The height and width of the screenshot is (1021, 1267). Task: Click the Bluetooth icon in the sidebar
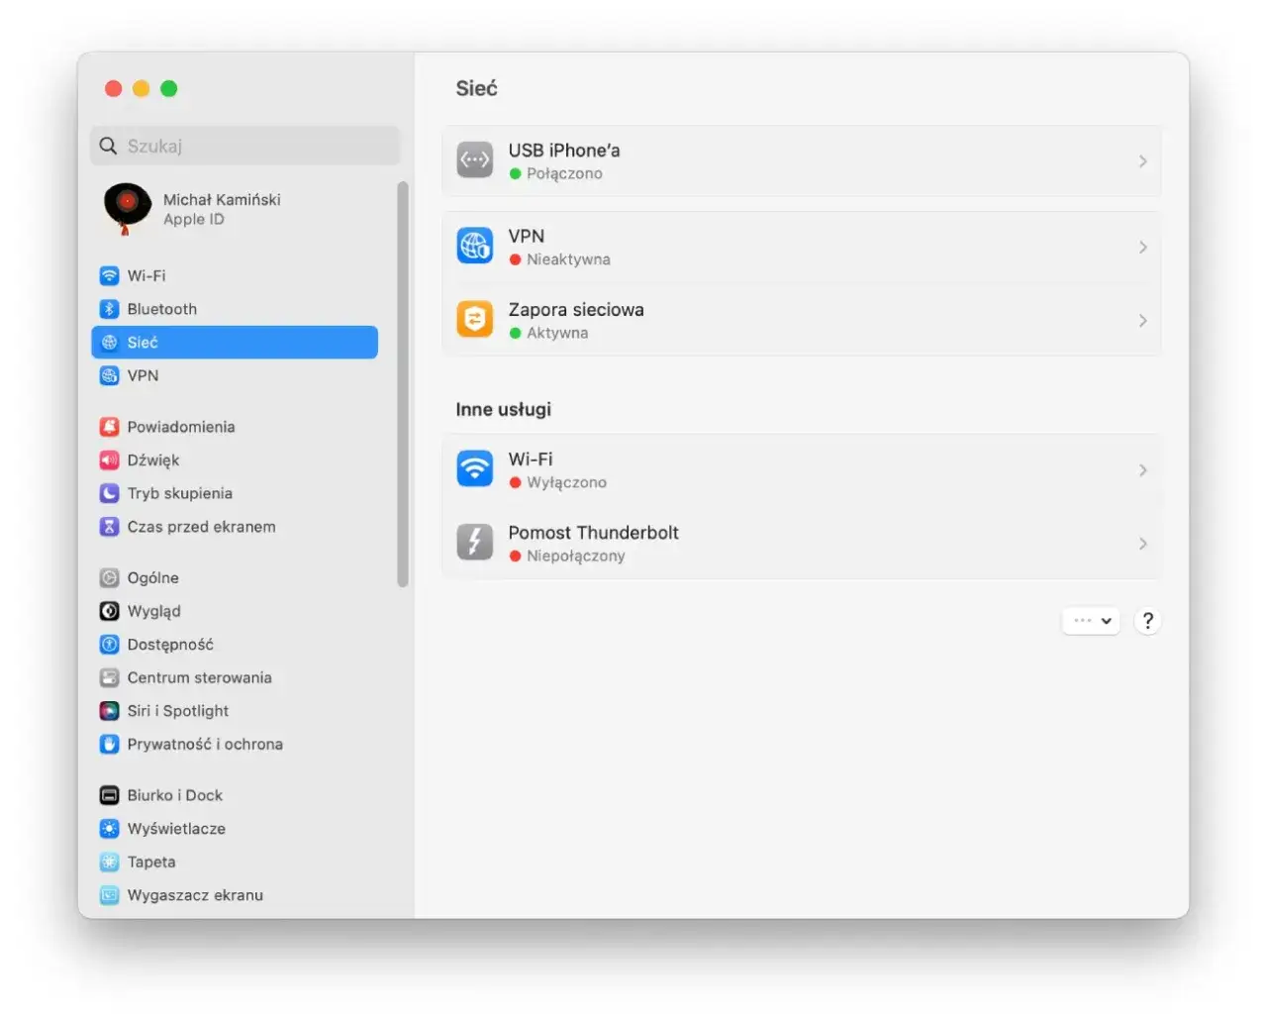pyautogui.click(x=108, y=308)
